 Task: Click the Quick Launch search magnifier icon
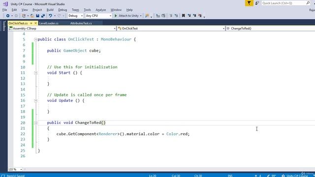coord(308,3)
